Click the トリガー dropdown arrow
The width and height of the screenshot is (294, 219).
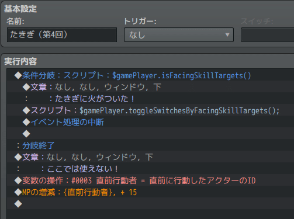tap(227, 35)
